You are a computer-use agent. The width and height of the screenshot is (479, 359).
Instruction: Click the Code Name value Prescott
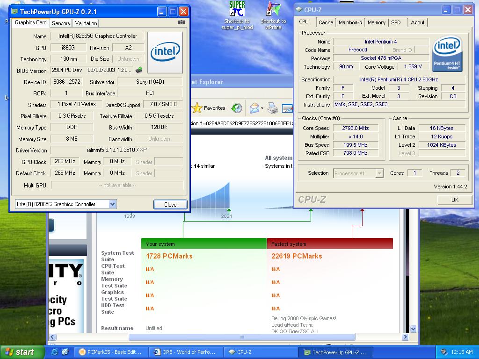[358, 50]
